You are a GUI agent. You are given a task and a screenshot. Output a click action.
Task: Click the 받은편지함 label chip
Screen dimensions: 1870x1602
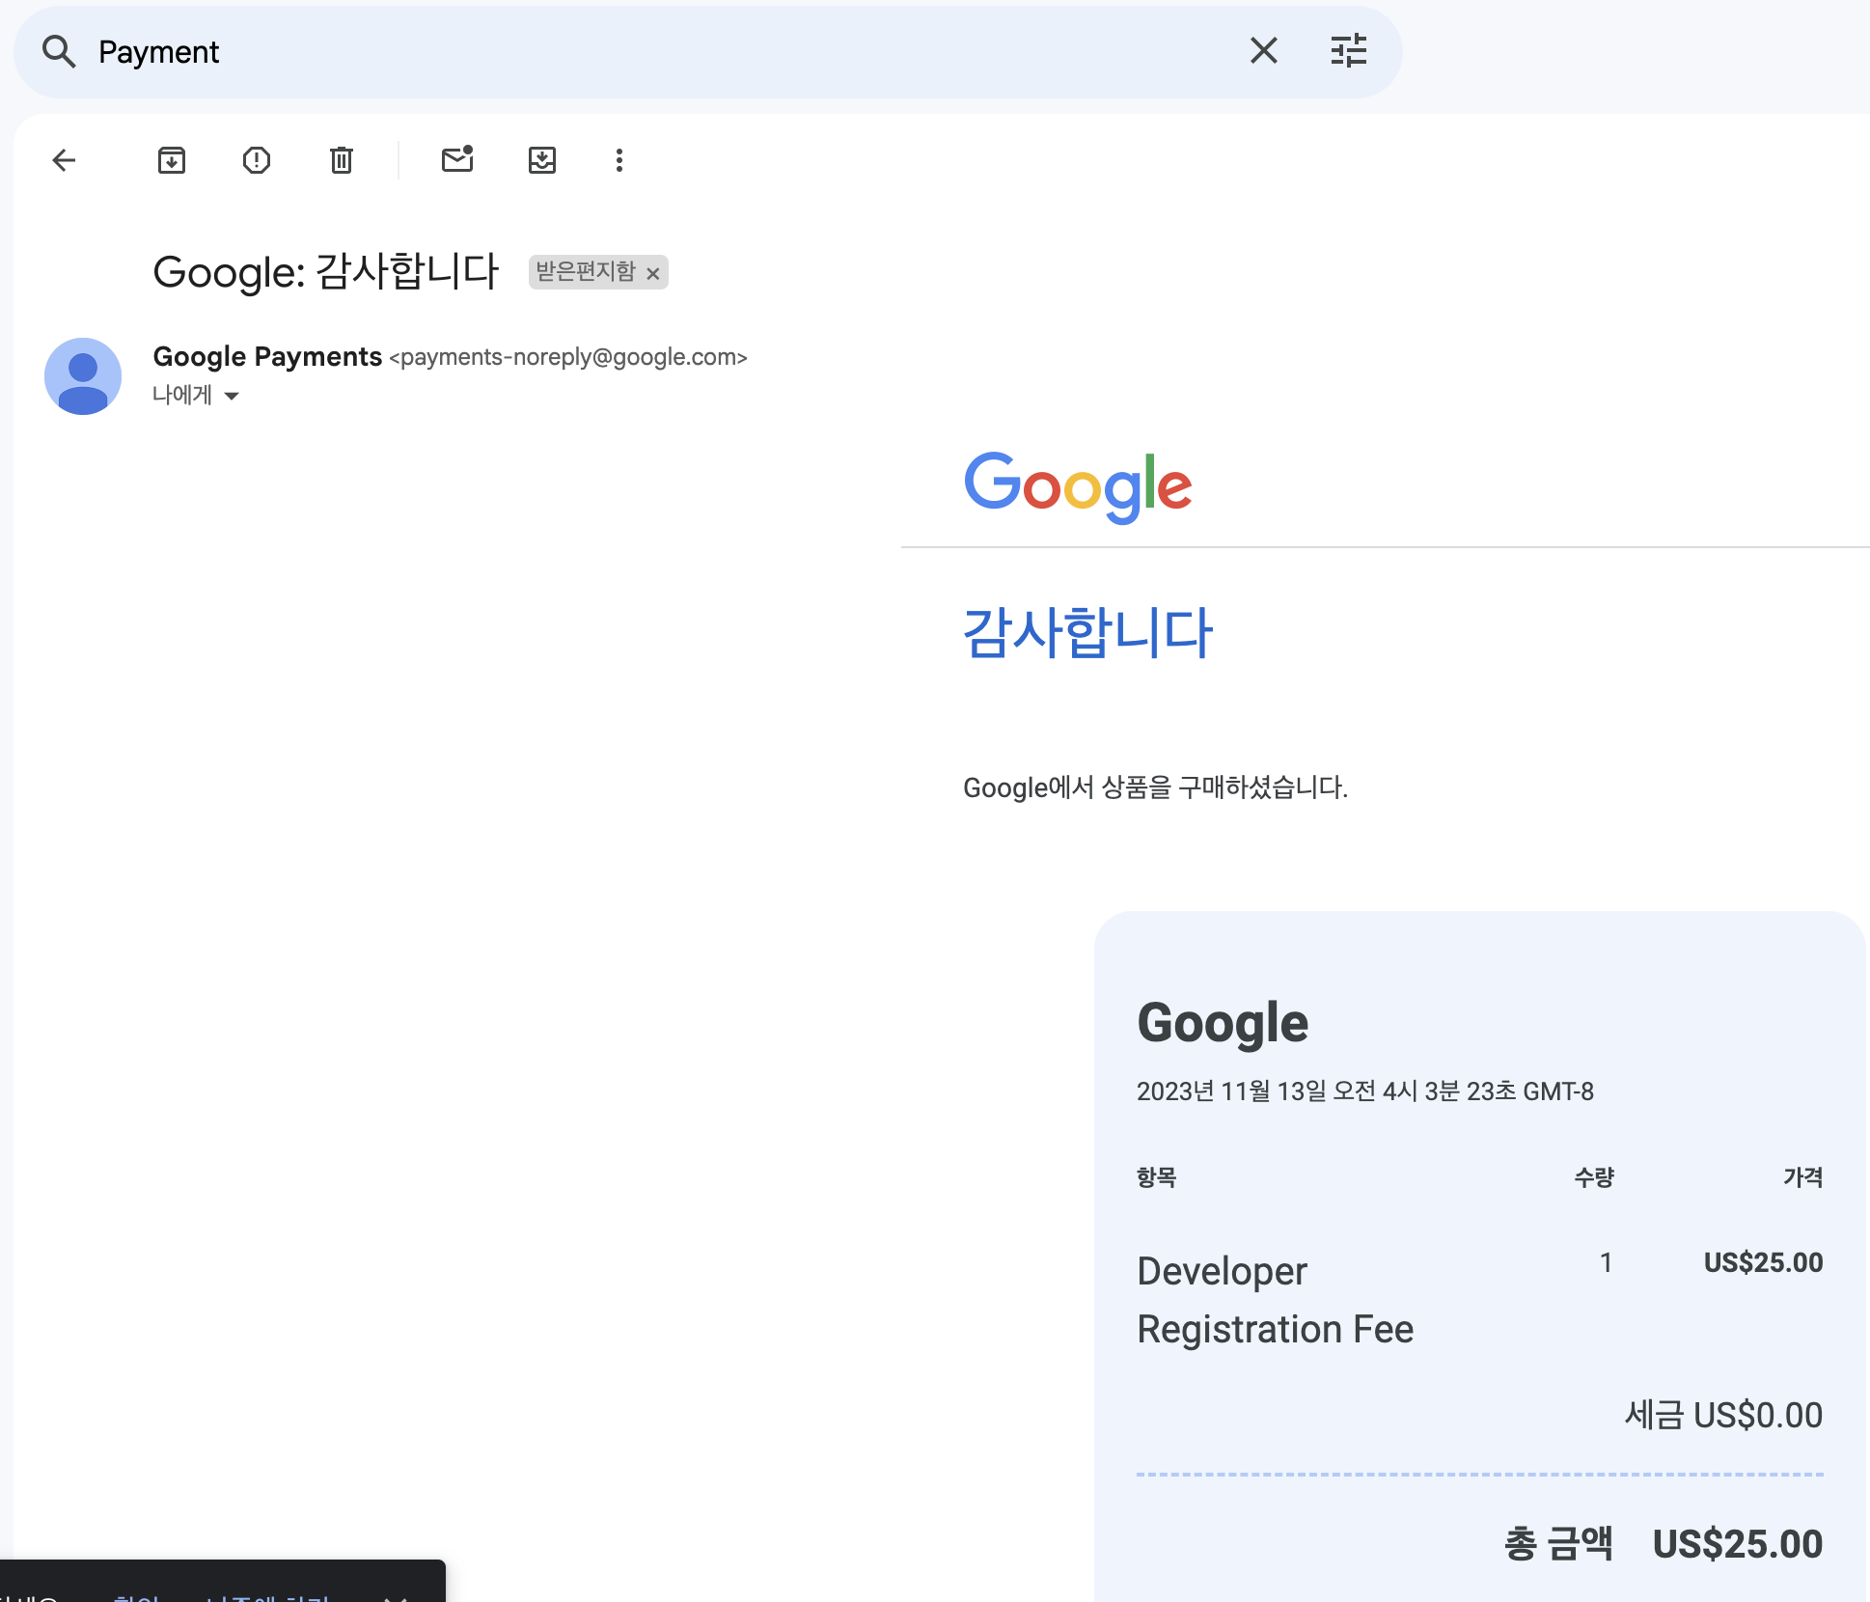[x=586, y=272]
